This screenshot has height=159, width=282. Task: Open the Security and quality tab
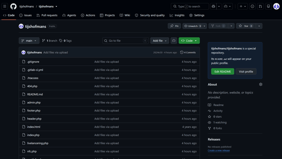(x=150, y=15)
